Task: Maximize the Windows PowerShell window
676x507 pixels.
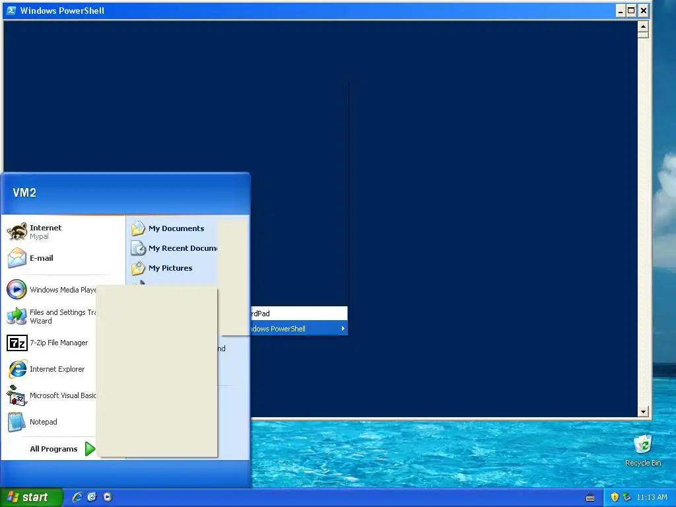Action: 631,11
